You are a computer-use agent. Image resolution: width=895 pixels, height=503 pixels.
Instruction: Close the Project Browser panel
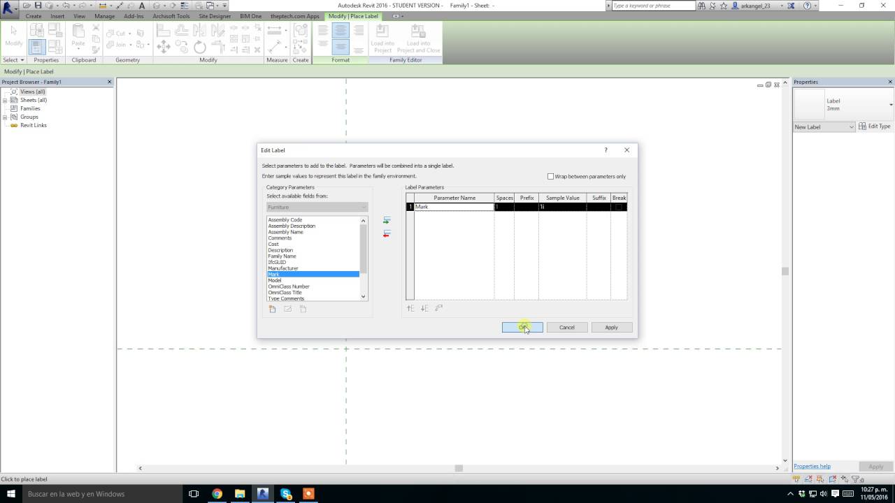109,82
